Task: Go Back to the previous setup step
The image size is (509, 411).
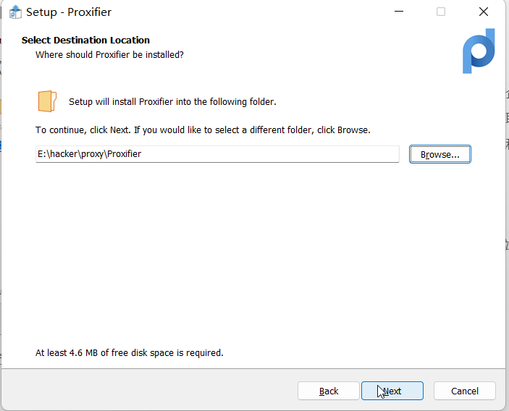Action: tap(329, 391)
